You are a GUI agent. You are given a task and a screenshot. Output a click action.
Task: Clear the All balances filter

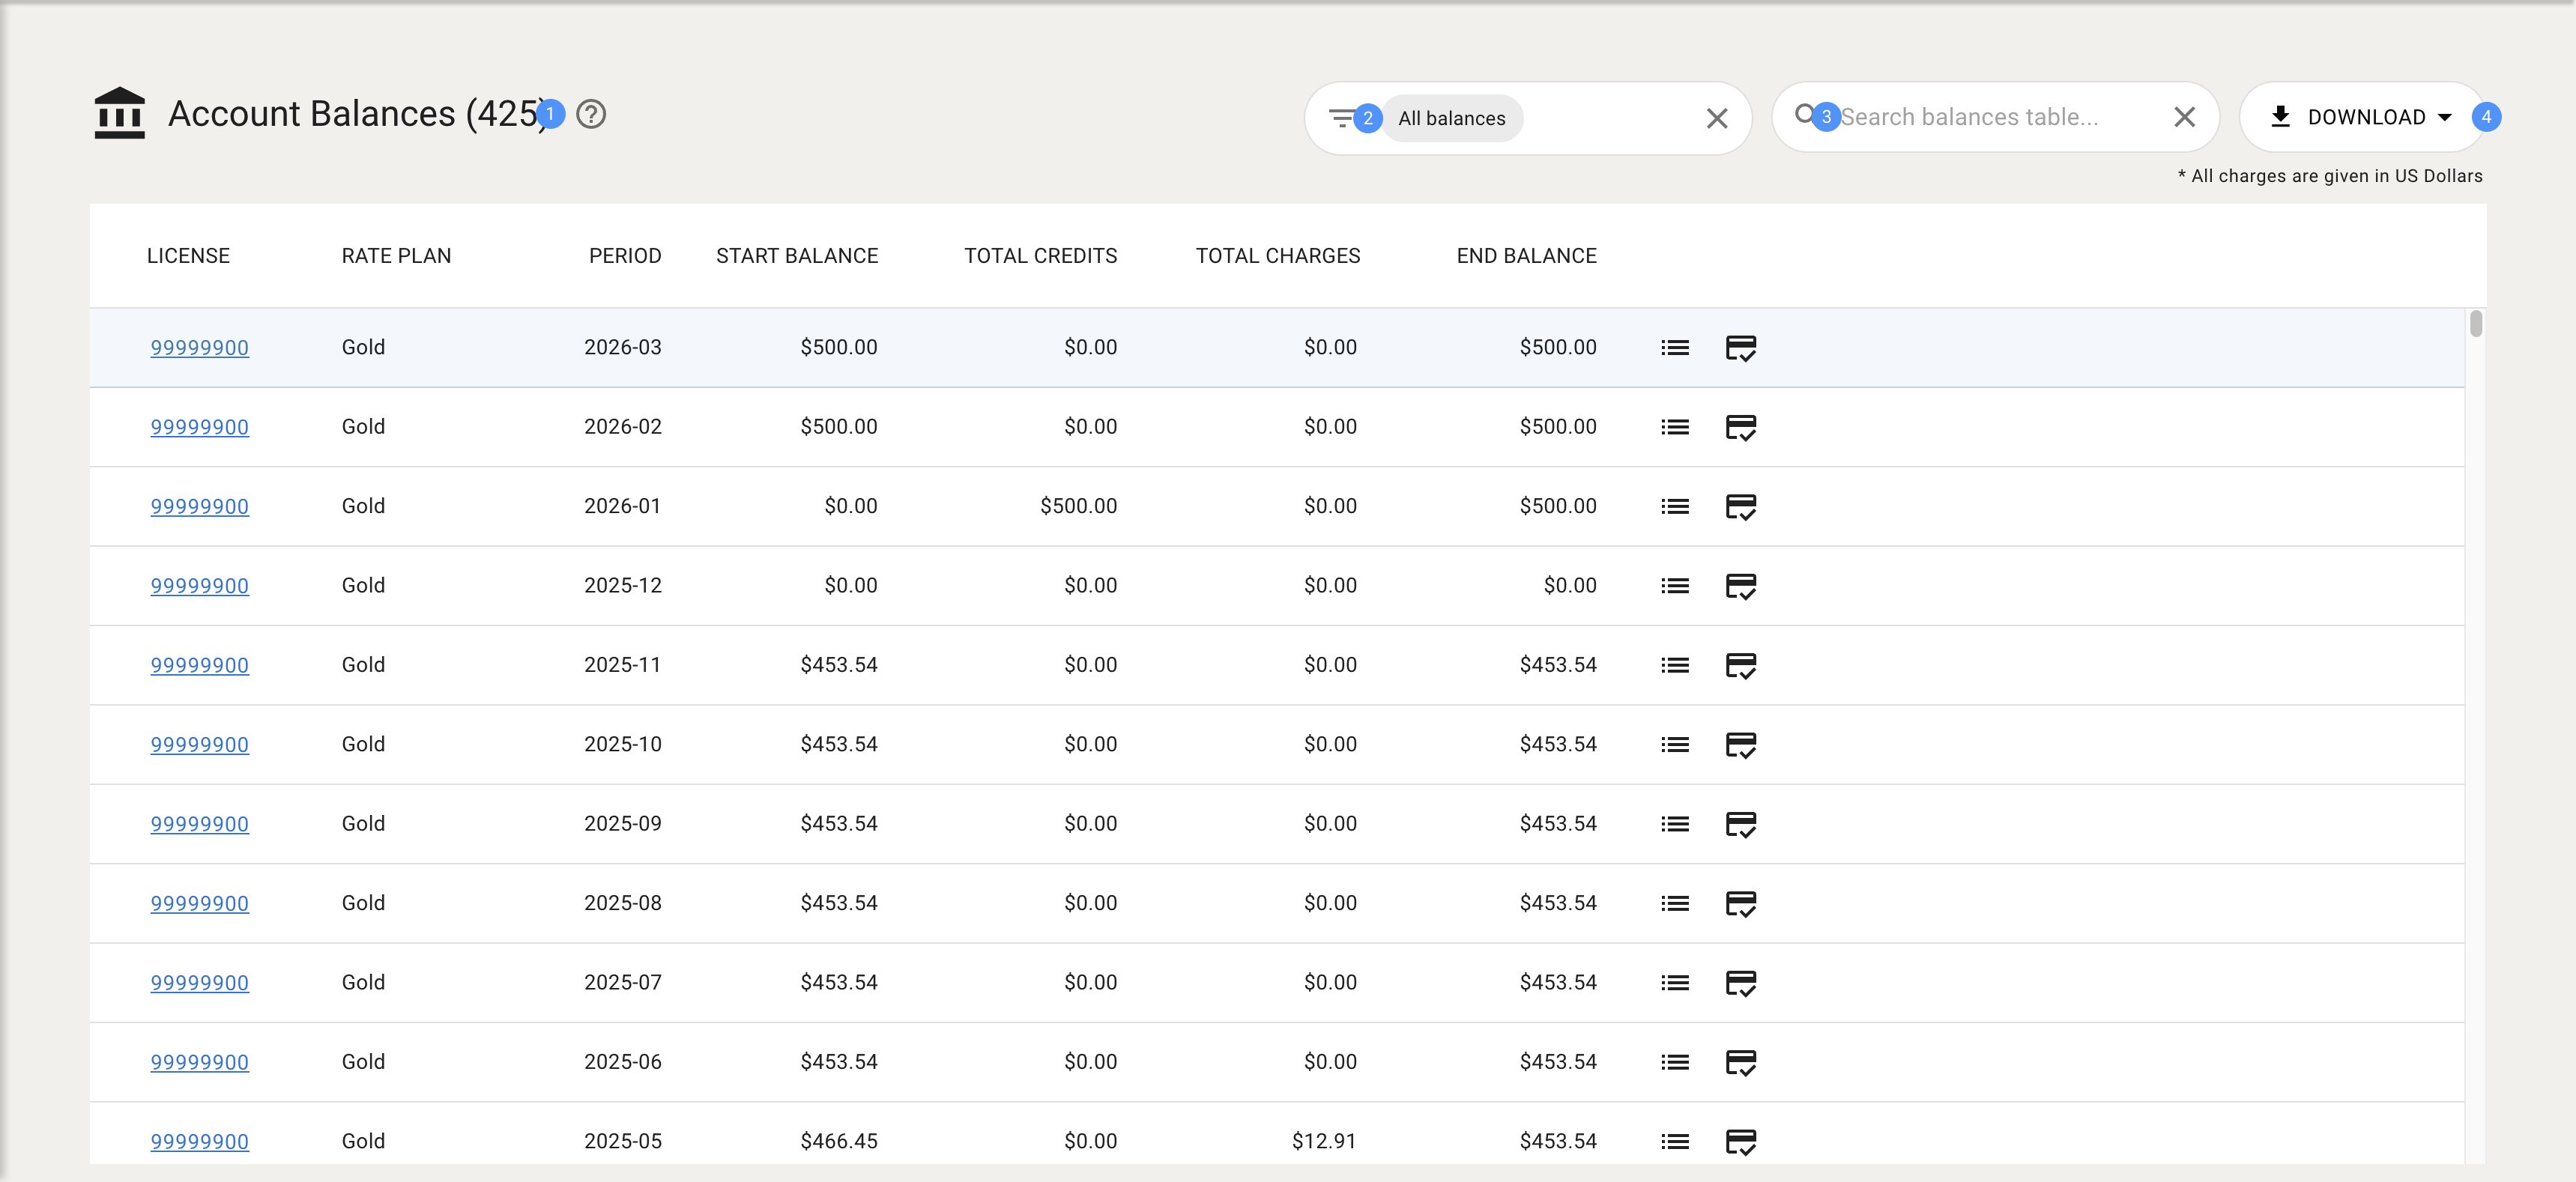click(x=1716, y=118)
